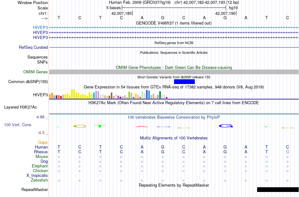This screenshot has height=197, width=299.
Task: Click the Window Position label
Action: pos(33,3)
